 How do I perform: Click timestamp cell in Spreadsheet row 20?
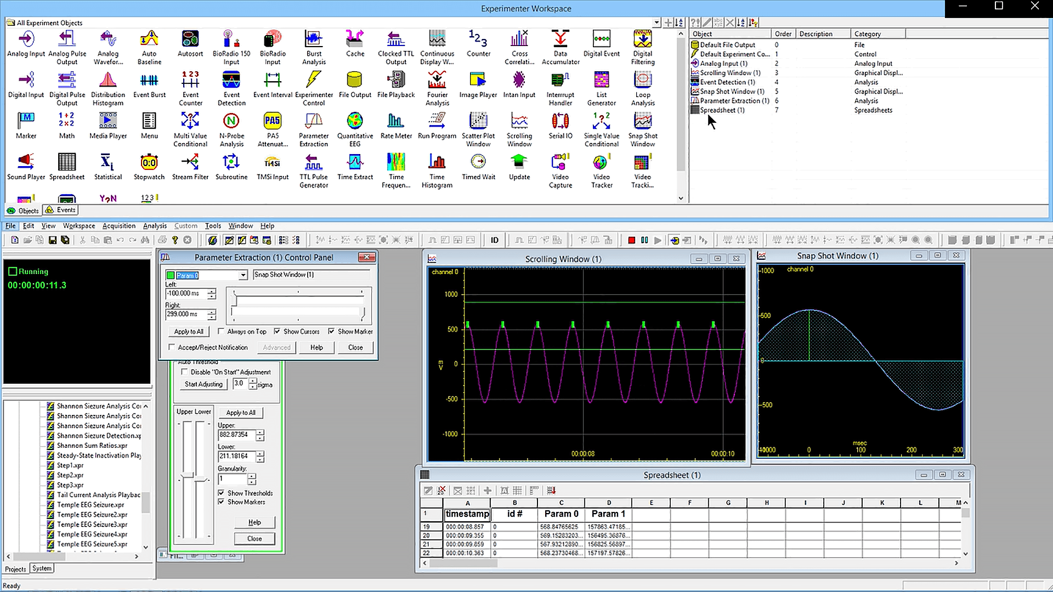point(466,535)
